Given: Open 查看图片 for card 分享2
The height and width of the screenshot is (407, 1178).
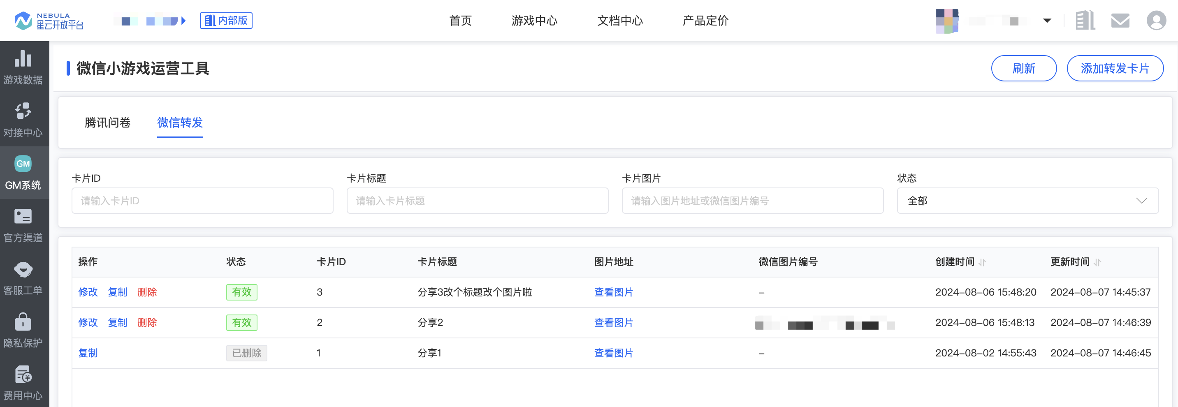Looking at the screenshot, I should tap(613, 323).
